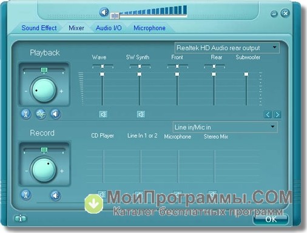
Task: Click the Playback volume knob
Action: pos(44,90)
